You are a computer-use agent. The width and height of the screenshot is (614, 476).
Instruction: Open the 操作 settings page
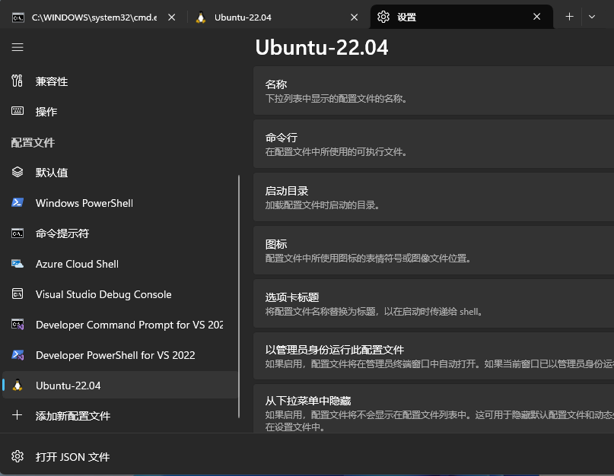pos(119,112)
